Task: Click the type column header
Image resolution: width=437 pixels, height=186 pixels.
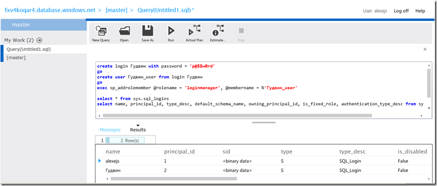Action: click(x=286, y=151)
